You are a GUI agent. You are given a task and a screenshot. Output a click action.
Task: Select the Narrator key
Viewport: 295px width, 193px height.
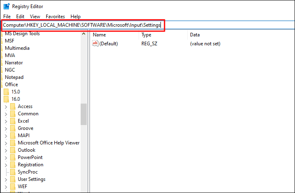14,63
